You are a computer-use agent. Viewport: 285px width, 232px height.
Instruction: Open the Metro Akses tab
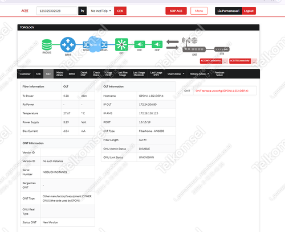pyautogui.click(x=60, y=74)
